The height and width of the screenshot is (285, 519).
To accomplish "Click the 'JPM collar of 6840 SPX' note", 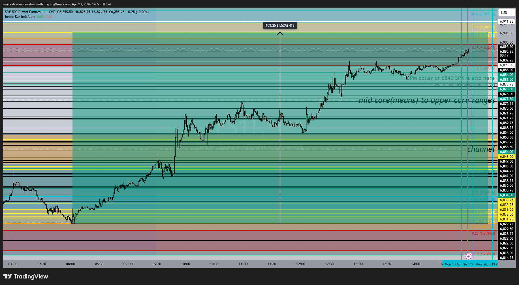I will click(x=450, y=78).
